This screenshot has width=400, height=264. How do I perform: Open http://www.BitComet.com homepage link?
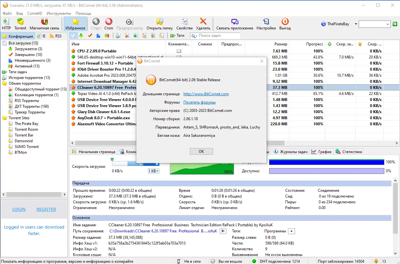tap(206, 94)
